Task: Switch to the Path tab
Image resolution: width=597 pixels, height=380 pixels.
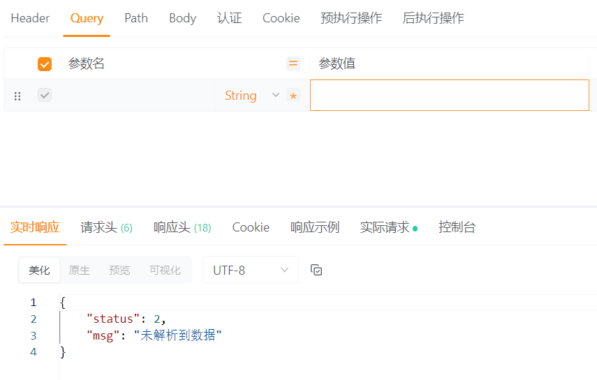Action: coord(136,18)
